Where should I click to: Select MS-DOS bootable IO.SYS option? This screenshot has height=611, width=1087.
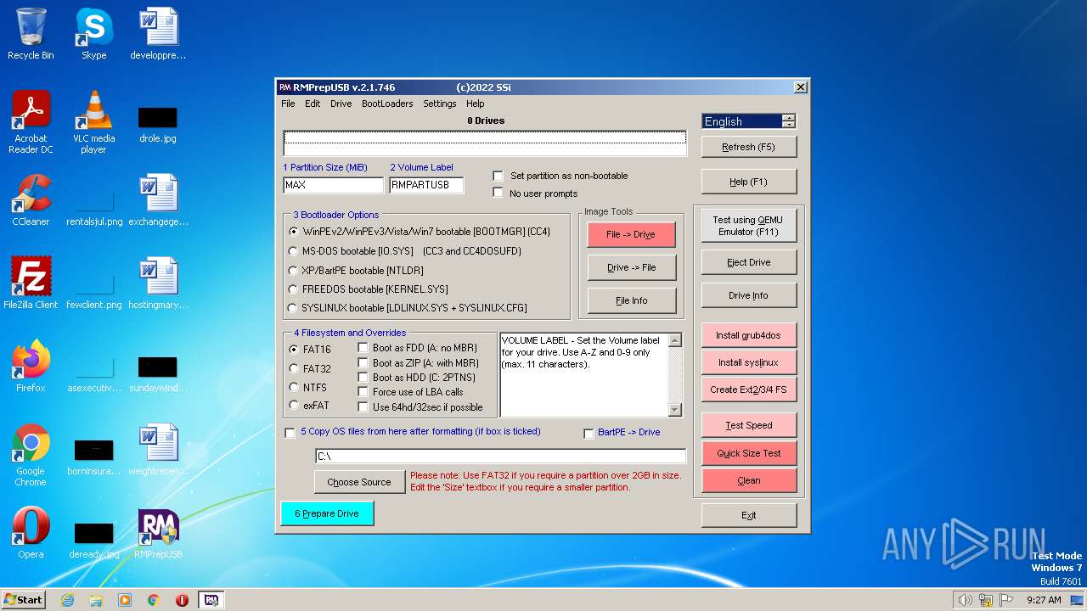tap(294, 251)
